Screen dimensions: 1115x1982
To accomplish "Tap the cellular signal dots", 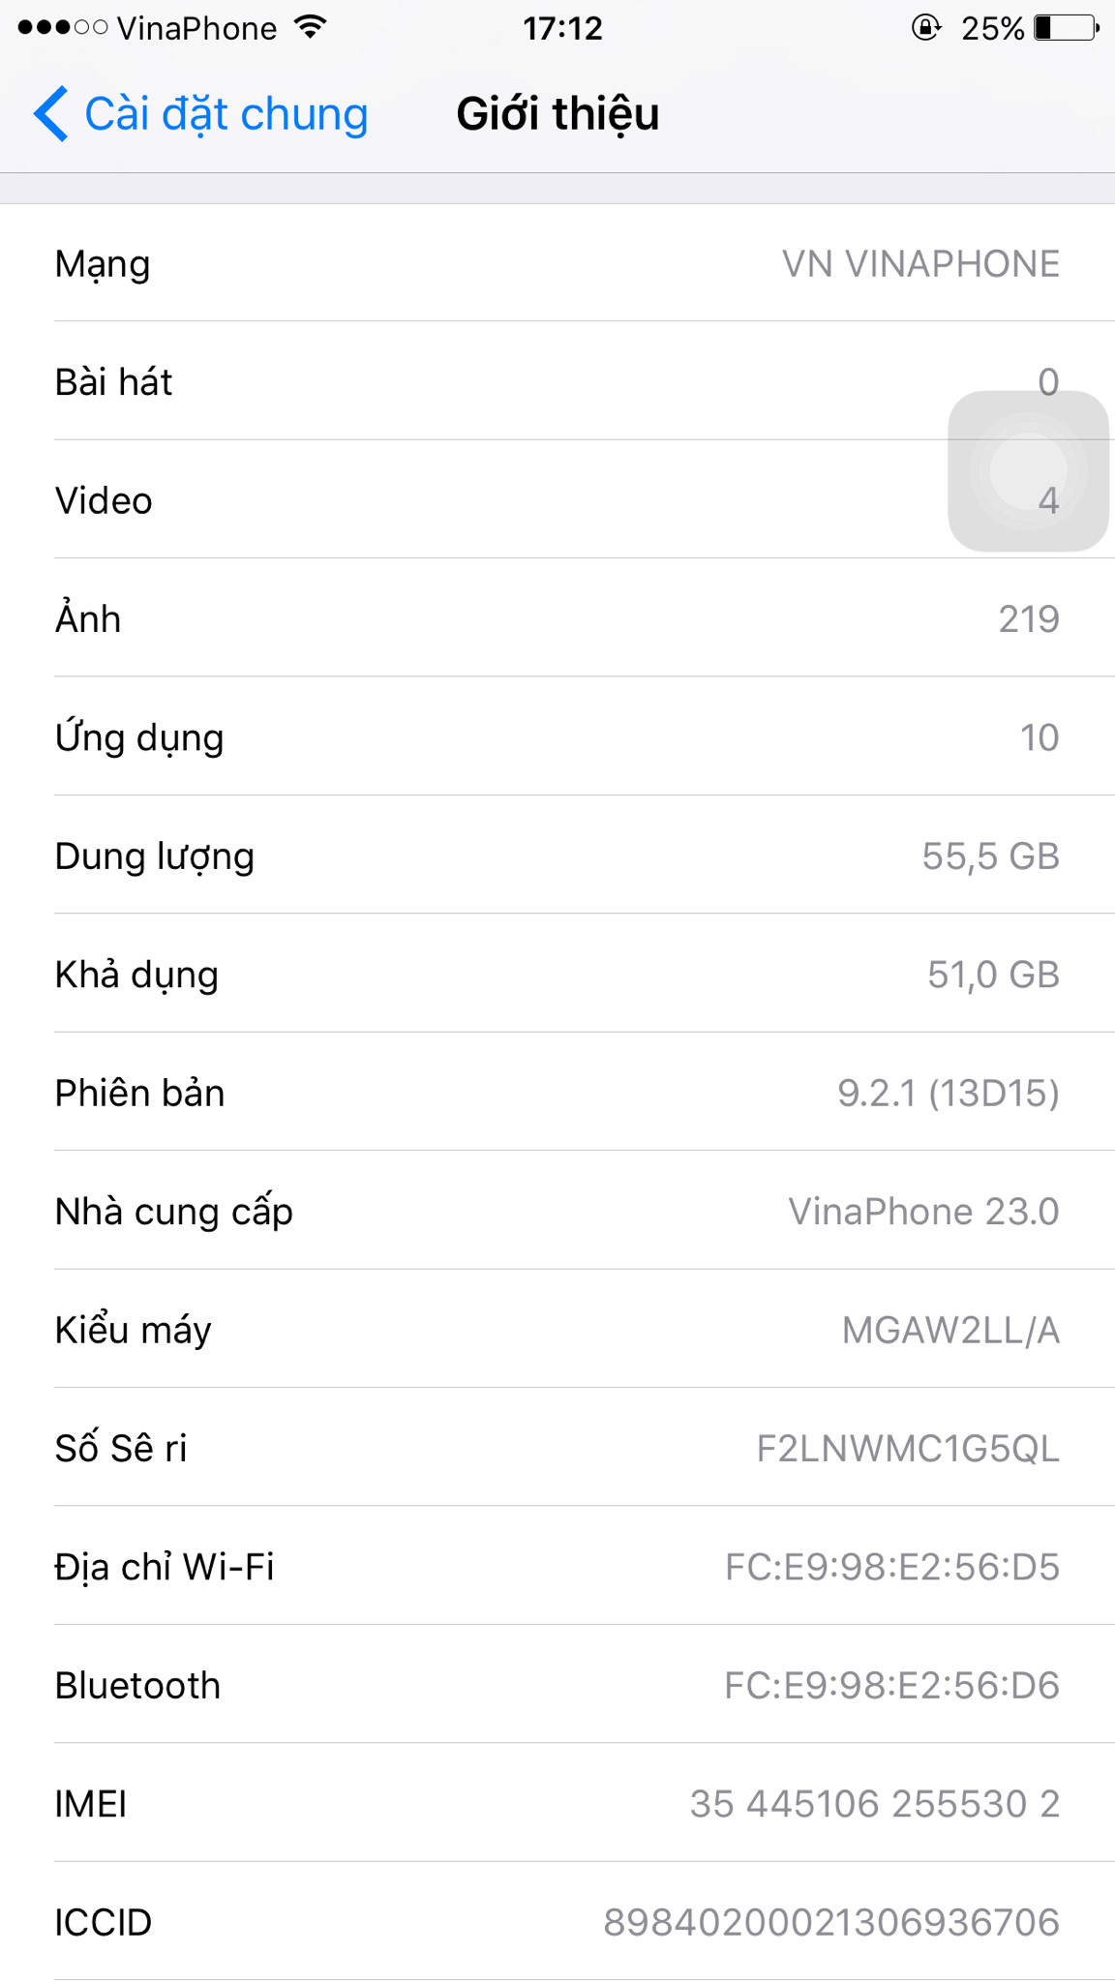I will tap(62, 27).
